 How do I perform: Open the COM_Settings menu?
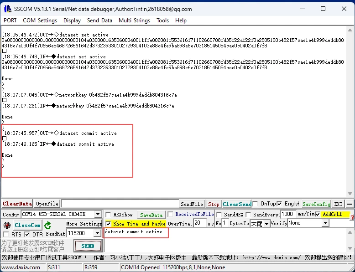pyautogui.click(x=40, y=21)
